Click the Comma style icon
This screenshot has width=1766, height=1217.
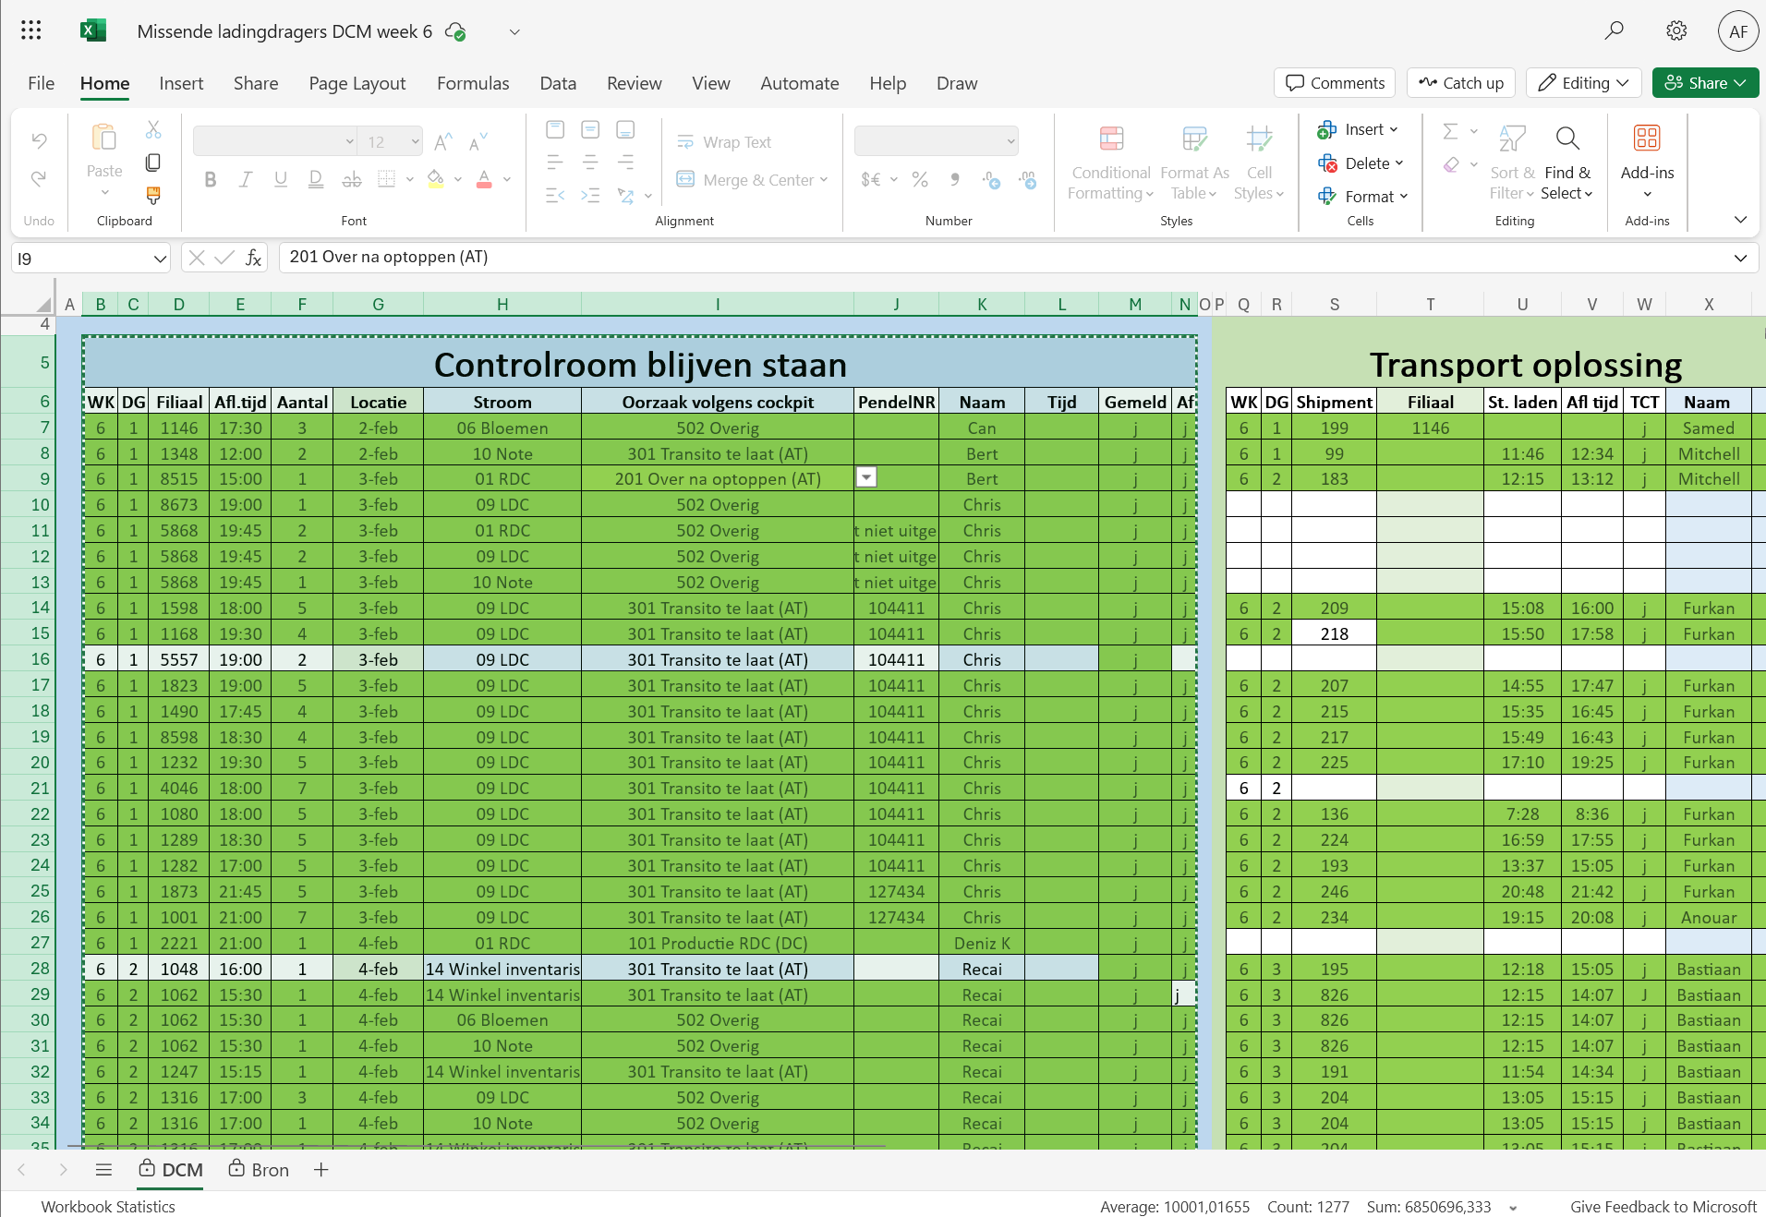pyautogui.click(x=954, y=179)
